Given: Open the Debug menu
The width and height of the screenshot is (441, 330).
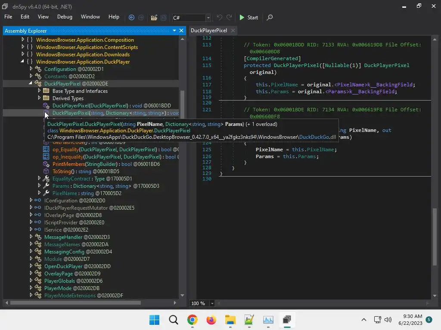Looking at the screenshot, I should point(65,17).
